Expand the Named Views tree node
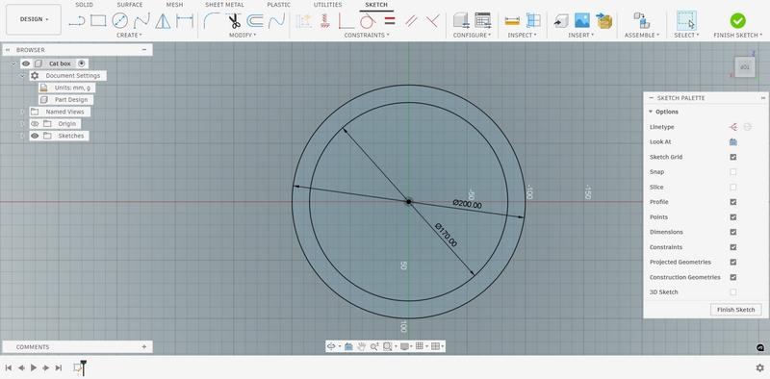The height and width of the screenshot is (379, 770). [x=22, y=112]
